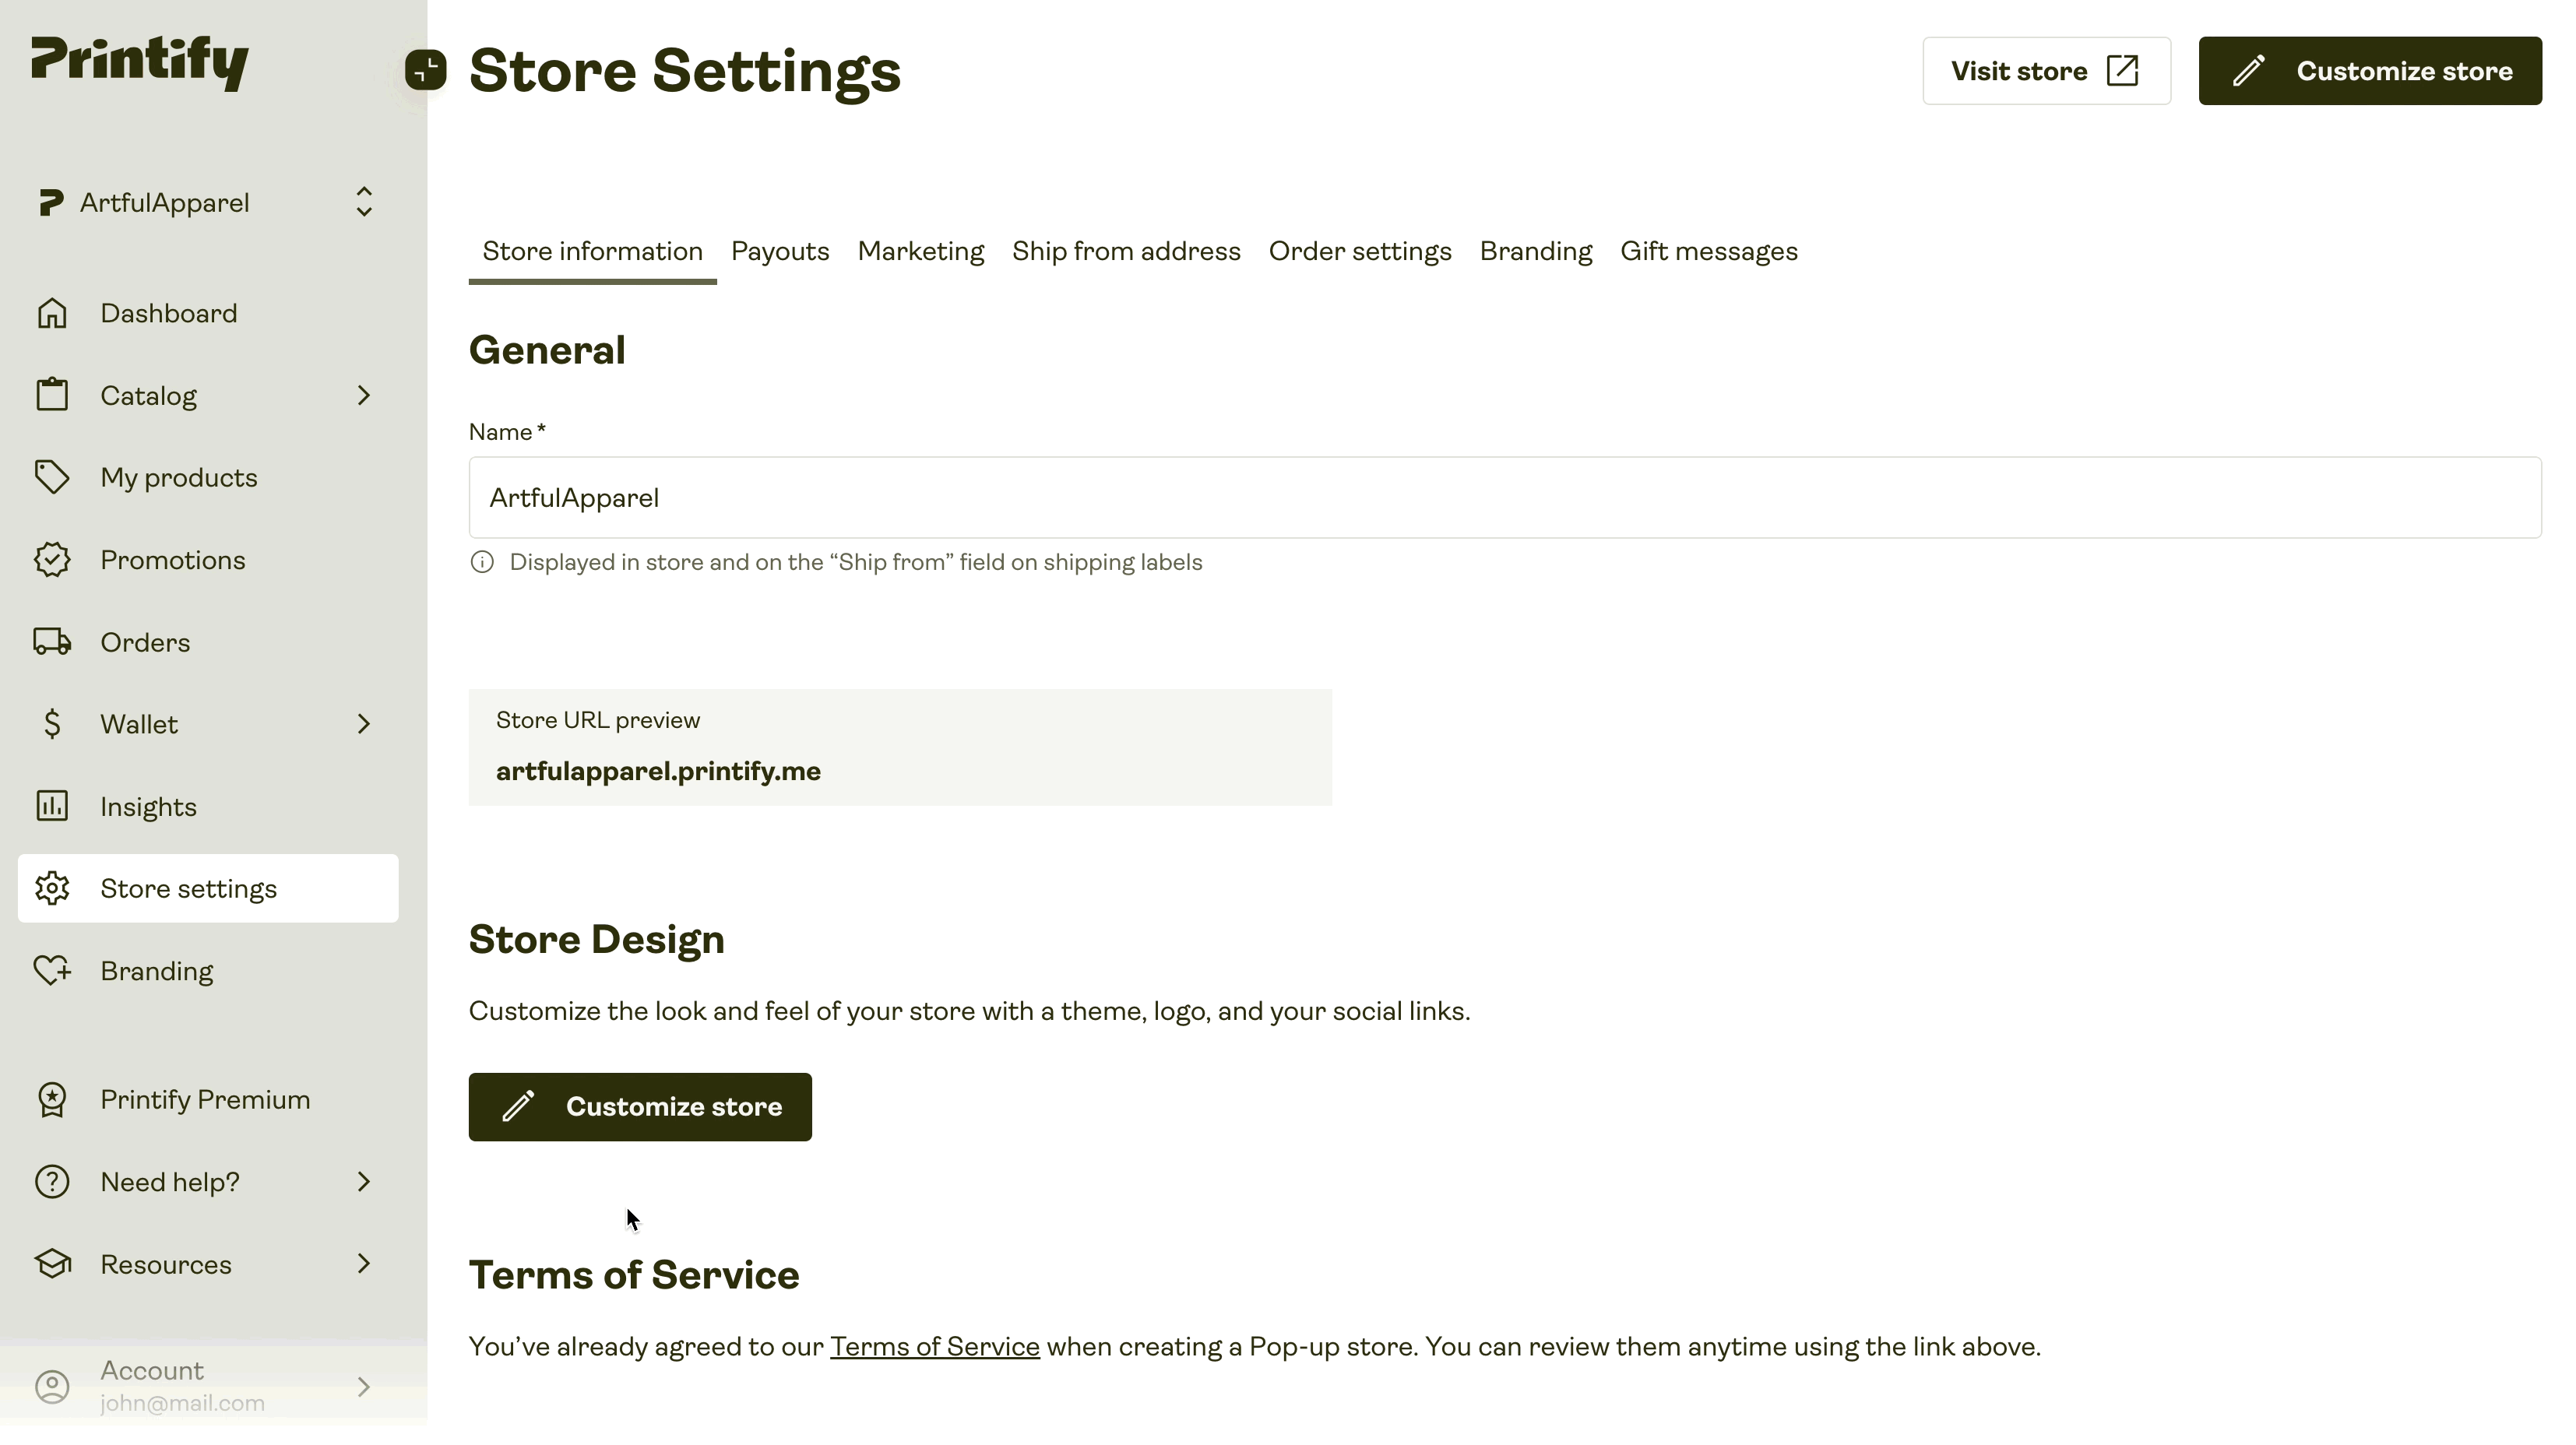Expand the Resources section

click(x=364, y=1263)
